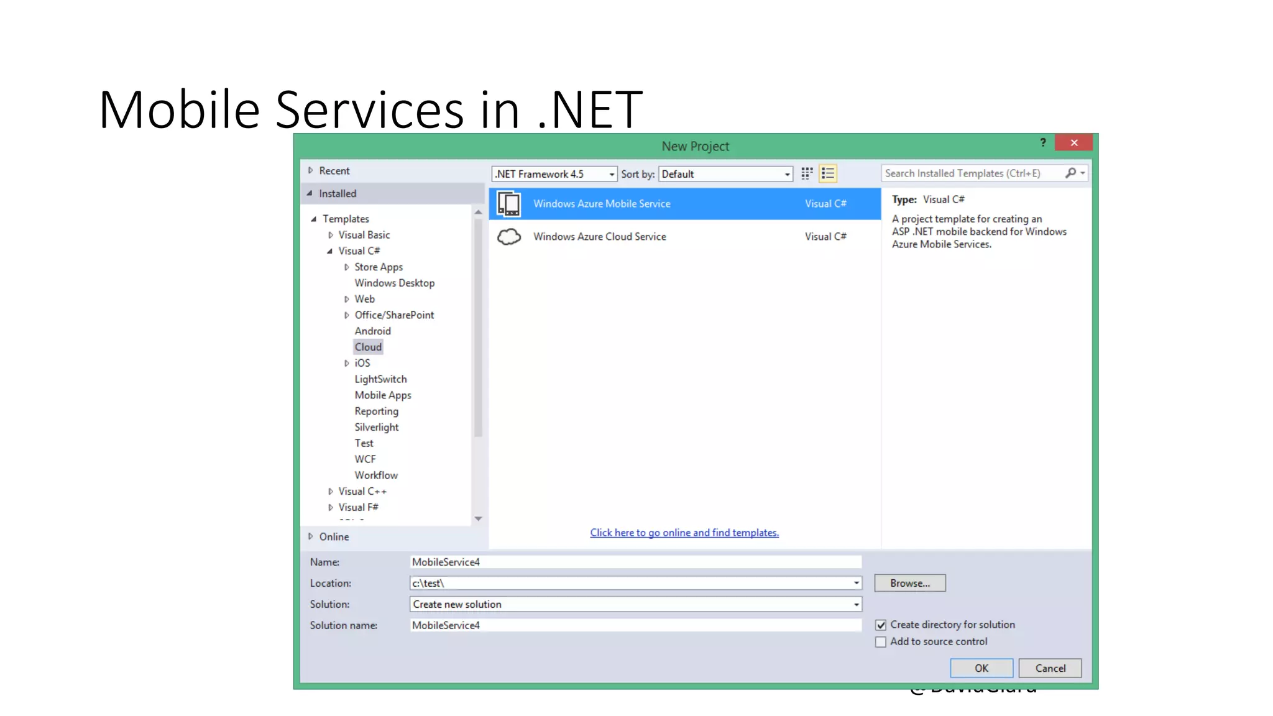This screenshot has width=1273, height=716.
Task: Click the template tree scrollbar thumb
Action: point(478,328)
